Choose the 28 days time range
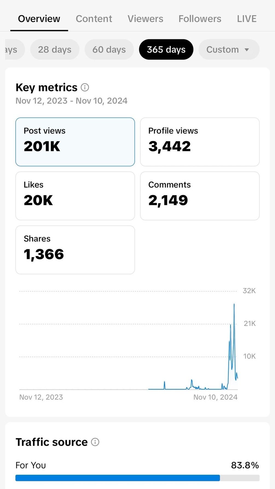The image size is (275, 489). (x=55, y=50)
